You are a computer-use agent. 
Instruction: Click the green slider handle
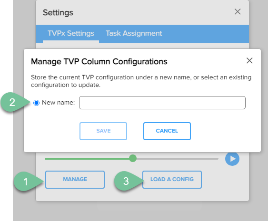tap(133, 158)
